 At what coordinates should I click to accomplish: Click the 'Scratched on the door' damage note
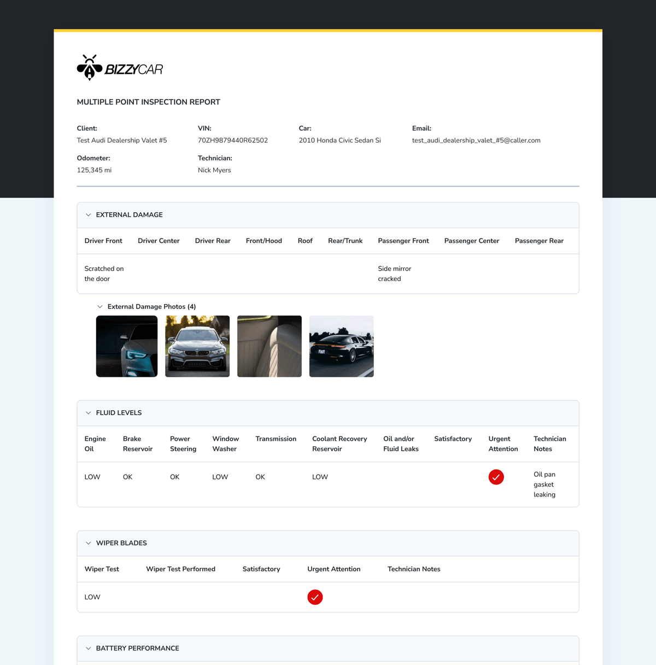tap(104, 273)
